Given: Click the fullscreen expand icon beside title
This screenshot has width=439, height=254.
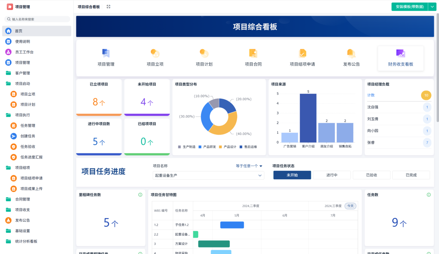Looking at the screenshot, I should tap(108, 7).
